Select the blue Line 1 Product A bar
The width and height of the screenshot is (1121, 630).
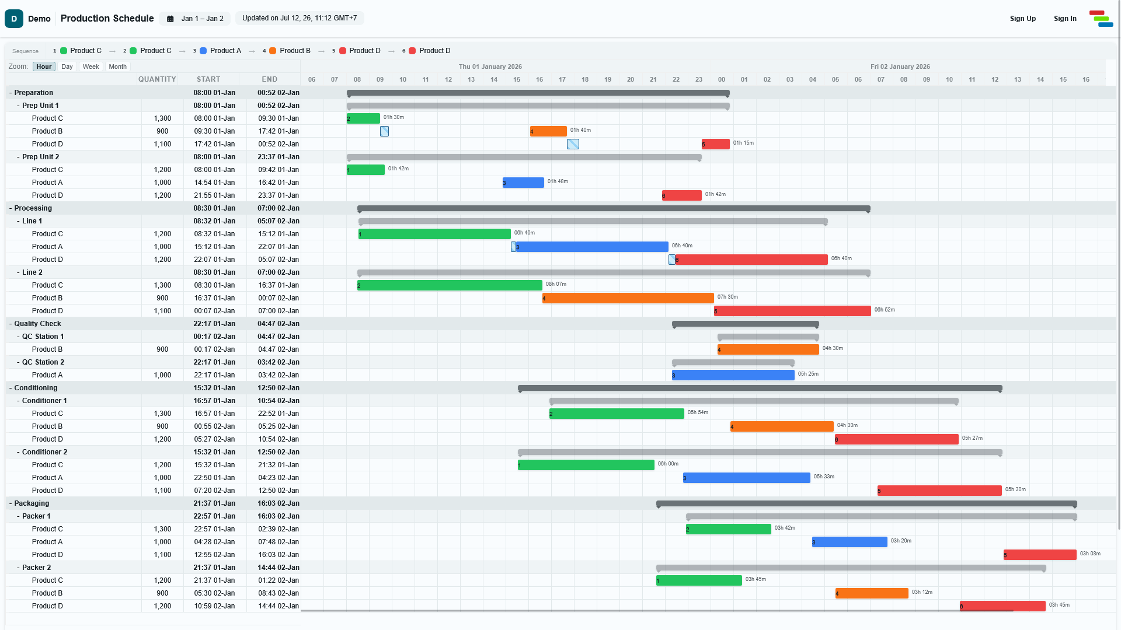pos(592,247)
